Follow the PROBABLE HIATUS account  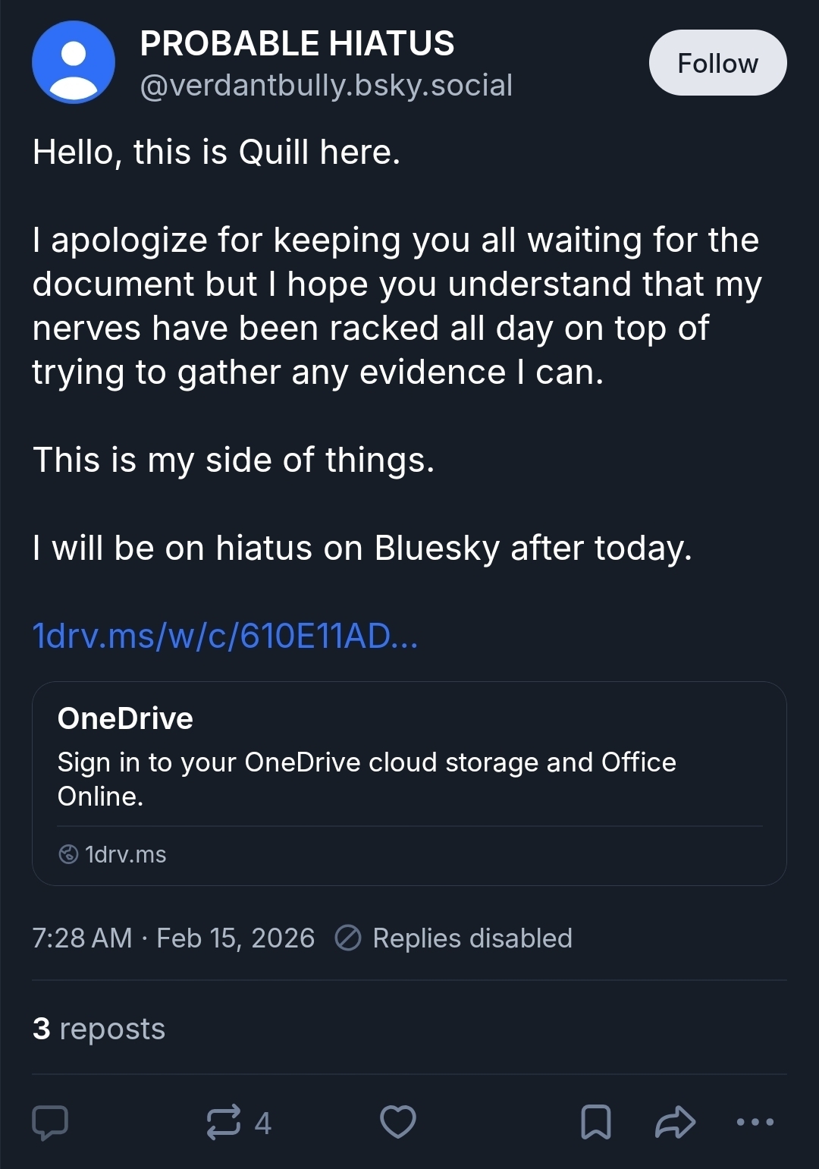pos(717,63)
